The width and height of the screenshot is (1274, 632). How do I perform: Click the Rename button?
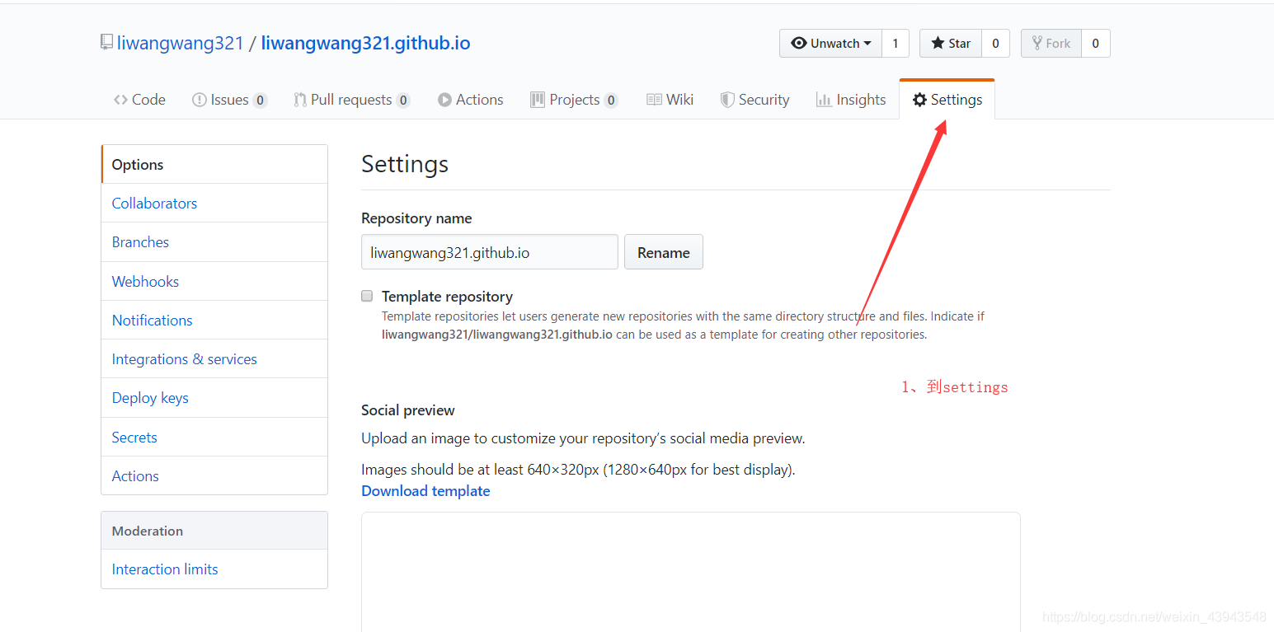(x=664, y=252)
